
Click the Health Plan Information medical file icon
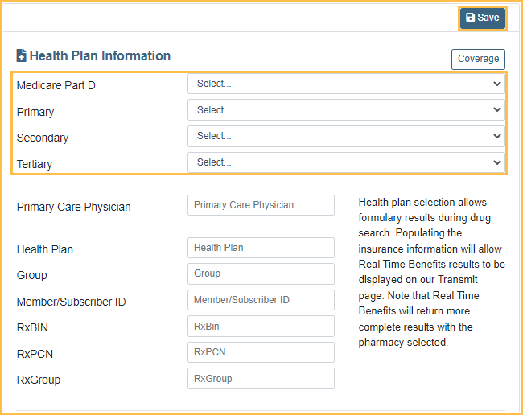coord(22,56)
